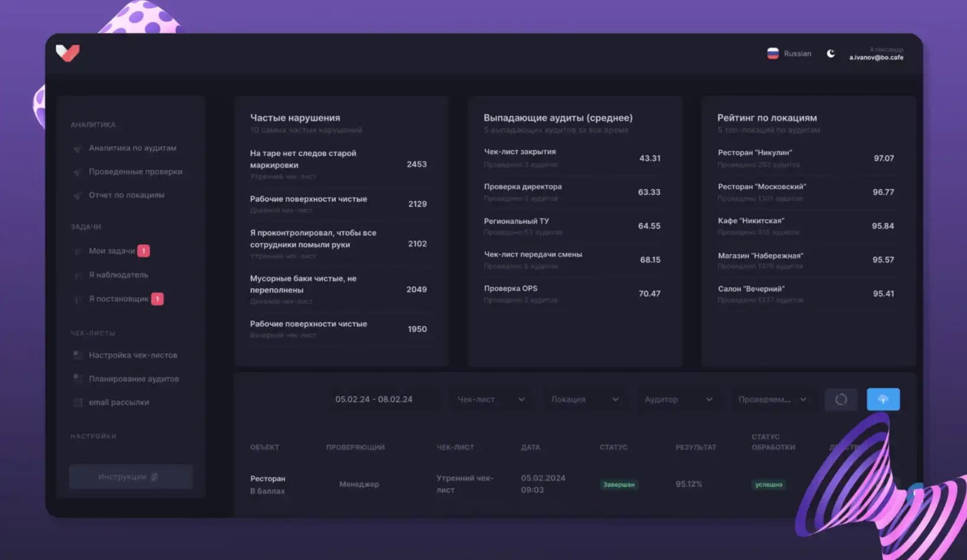The width and height of the screenshot is (967, 560).
Task: Click the ДАТА column header
Action: coord(530,447)
